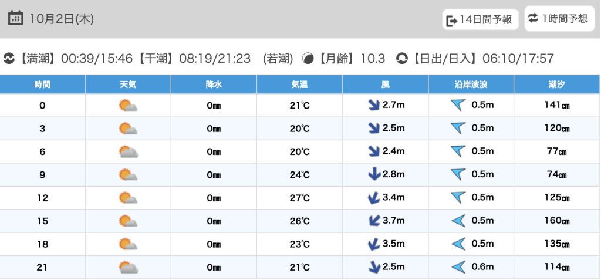Click the moon phase icon beside 月齢
This screenshot has height=280, width=601.
click(308, 58)
